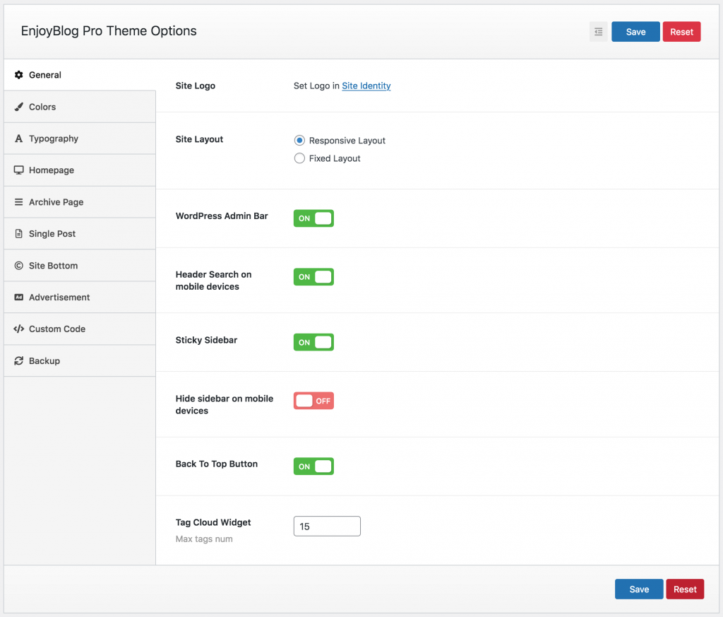The width and height of the screenshot is (723, 617).
Task: Open the Site Identity link
Action: 366,86
